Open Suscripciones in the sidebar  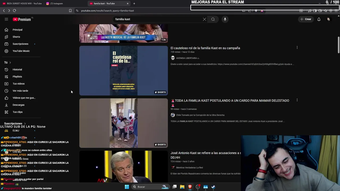click(x=20, y=44)
